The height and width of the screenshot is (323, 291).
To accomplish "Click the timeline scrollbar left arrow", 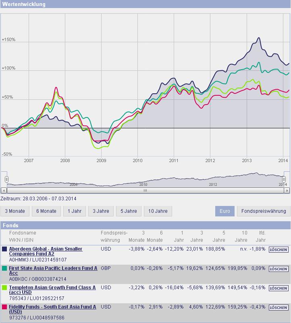I will (x=4, y=191).
